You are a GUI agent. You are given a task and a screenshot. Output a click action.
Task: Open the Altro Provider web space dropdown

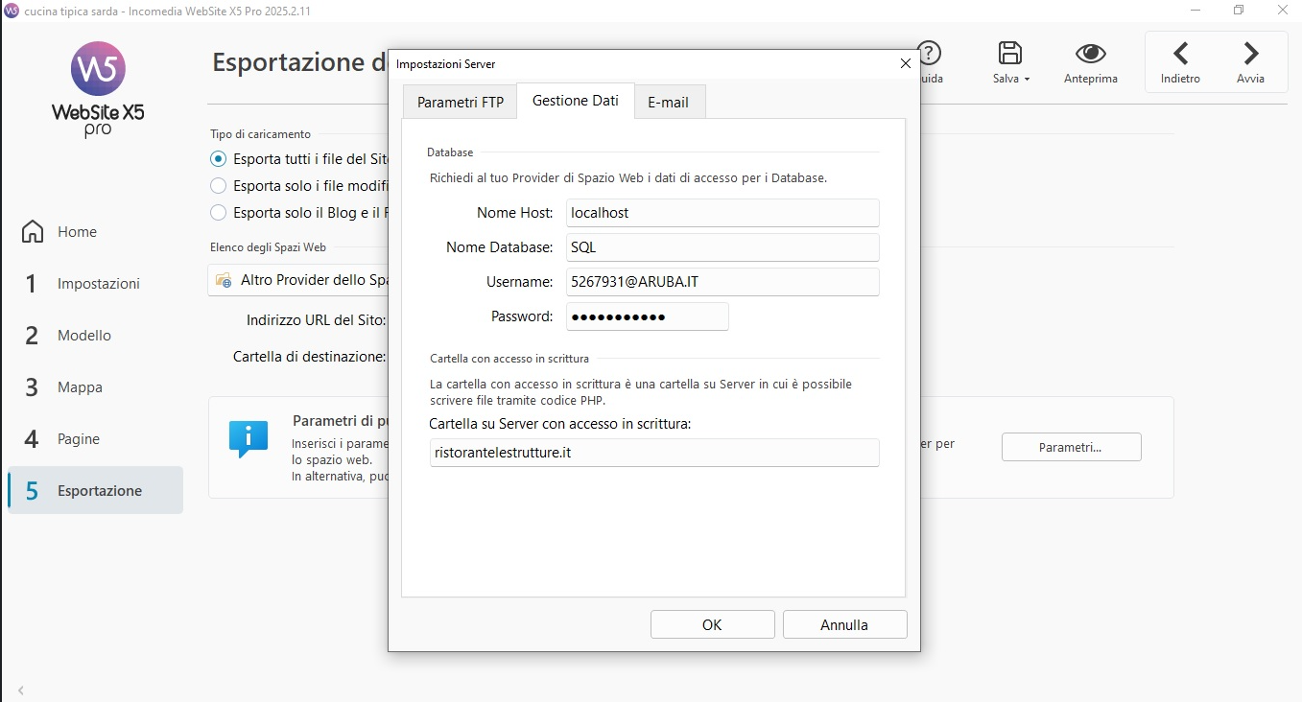pyautogui.click(x=297, y=280)
